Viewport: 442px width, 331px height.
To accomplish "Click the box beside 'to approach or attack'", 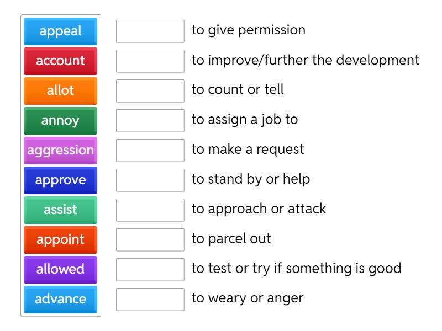I will 150,210.
